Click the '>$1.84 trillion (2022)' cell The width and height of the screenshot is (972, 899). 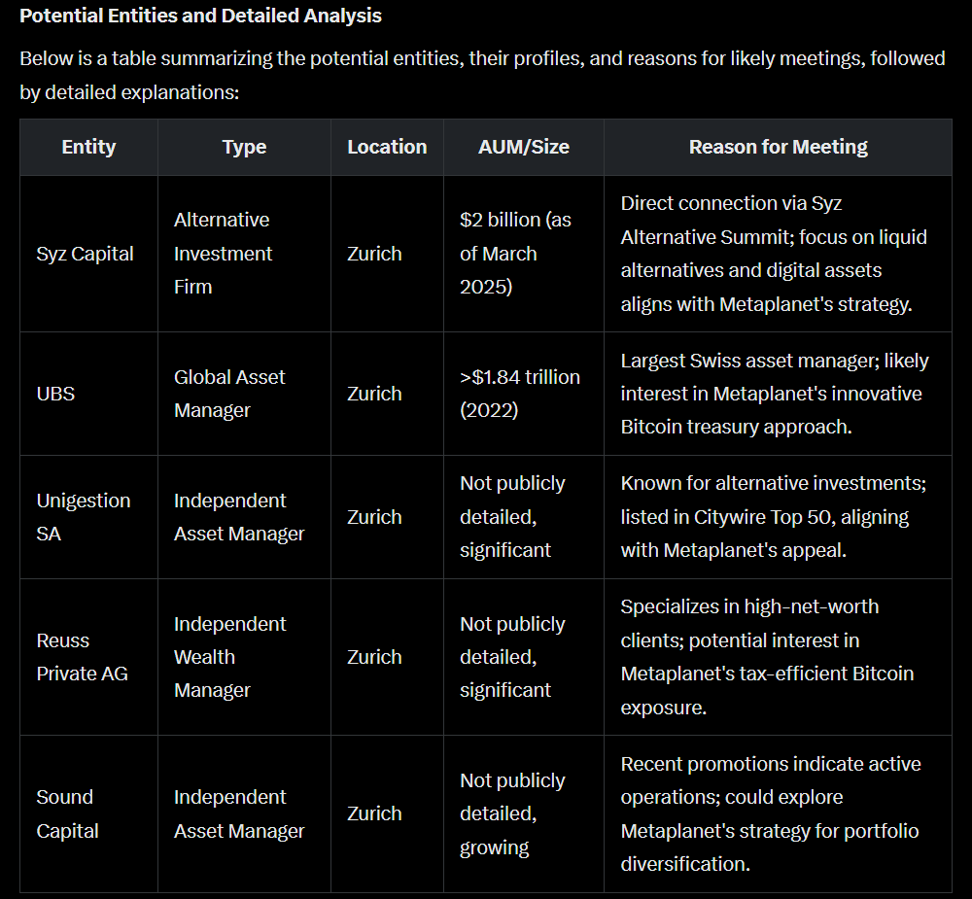[524, 394]
